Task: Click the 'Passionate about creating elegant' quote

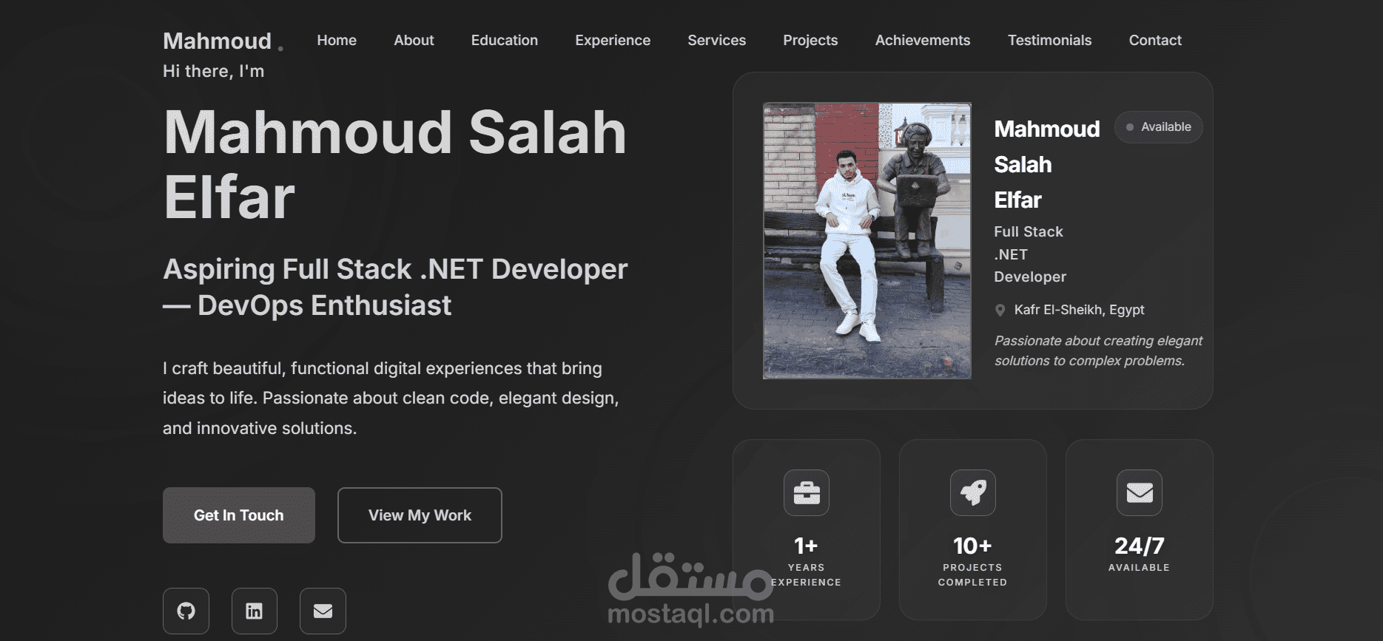Action: tap(1098, 350)
